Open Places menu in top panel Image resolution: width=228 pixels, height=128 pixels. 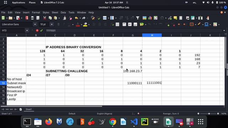pos(32,2)
